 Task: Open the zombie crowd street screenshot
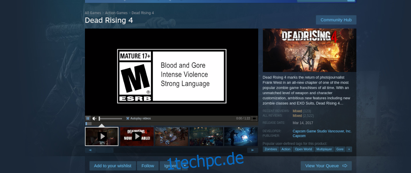coord(206,136)
